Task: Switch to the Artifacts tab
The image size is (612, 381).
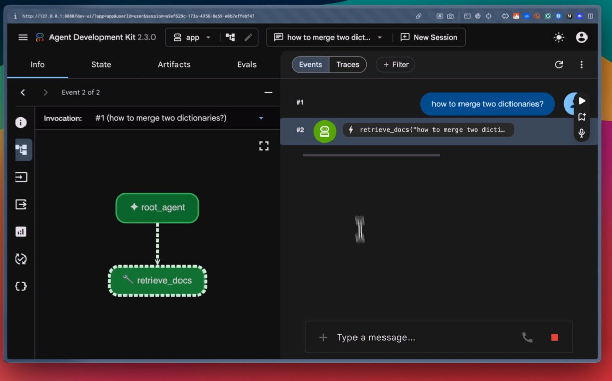Action: 174,65
